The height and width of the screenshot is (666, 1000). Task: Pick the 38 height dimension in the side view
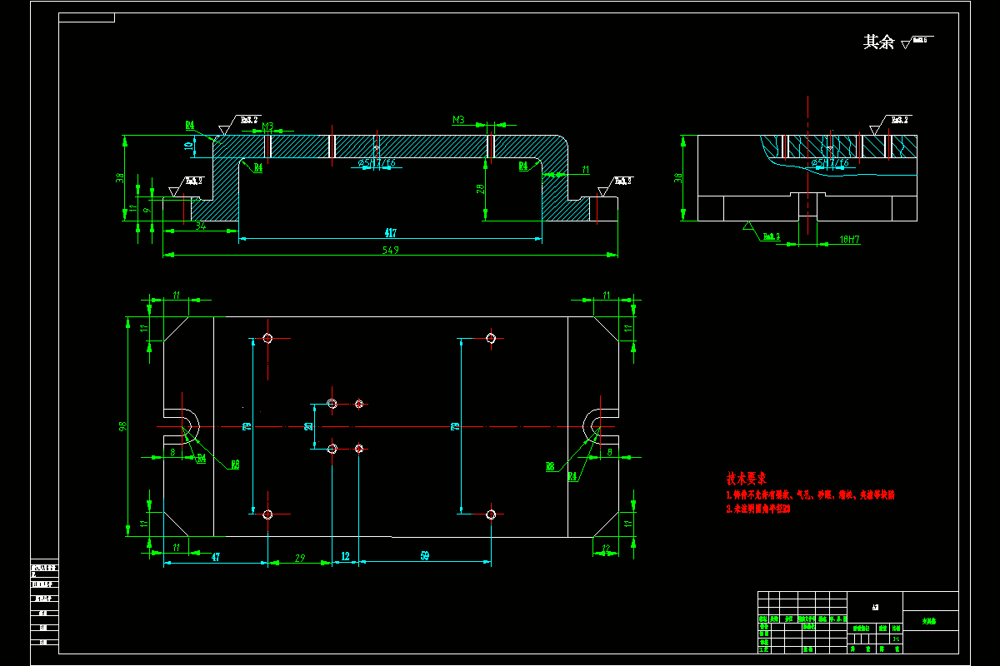tap(678, 177)
